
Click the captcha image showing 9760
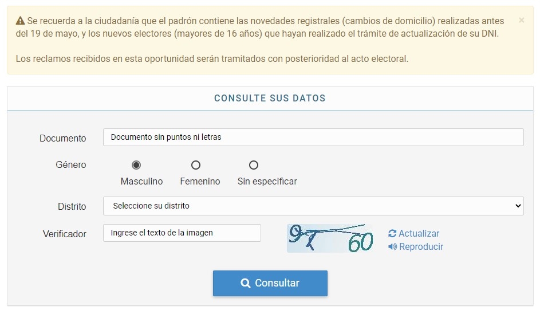tap(330, 238)
